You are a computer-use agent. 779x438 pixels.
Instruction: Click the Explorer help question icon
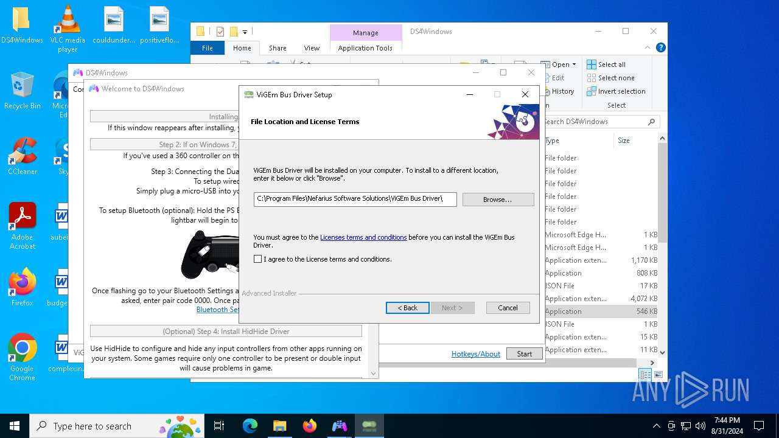[x=660, y=47]
